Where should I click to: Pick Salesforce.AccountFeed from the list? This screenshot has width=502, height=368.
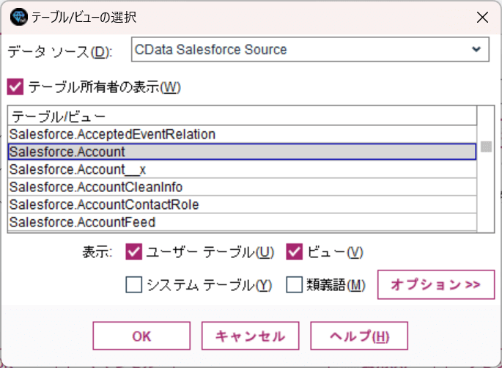point(82,222)
